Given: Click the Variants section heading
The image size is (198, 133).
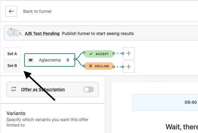Looking at the screenshot, I should [16, 113].
